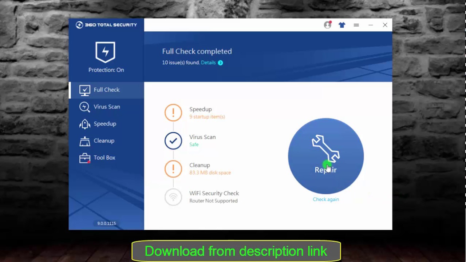This screenshot has width=466, height=262.
Task: Click the 'Cleanup' result label in the list
Action: tap(200, 165)
